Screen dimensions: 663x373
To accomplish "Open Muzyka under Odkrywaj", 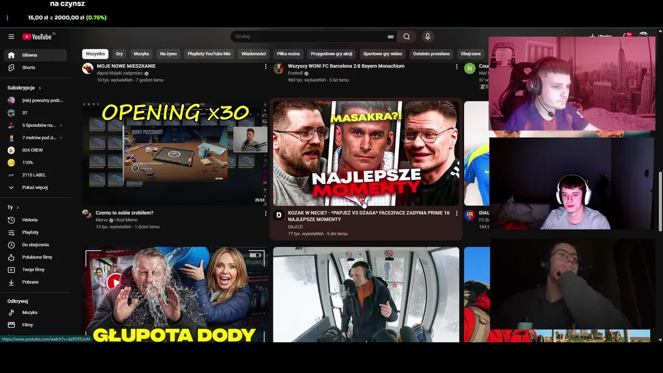I will click(x=35, y=312).
